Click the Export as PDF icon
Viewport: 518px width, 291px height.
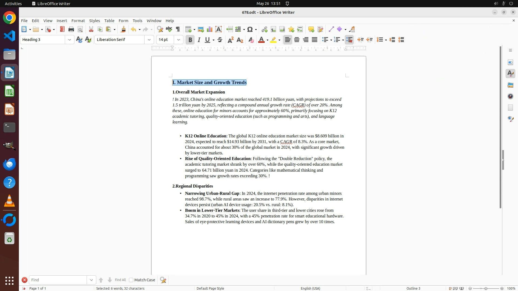coord(62,29)
